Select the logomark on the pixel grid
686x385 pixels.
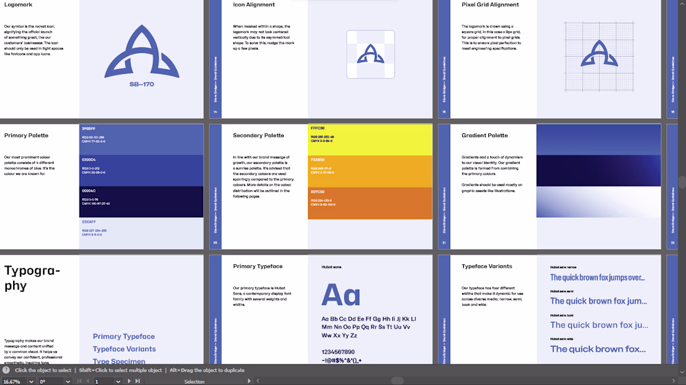(x=599, y=54)
